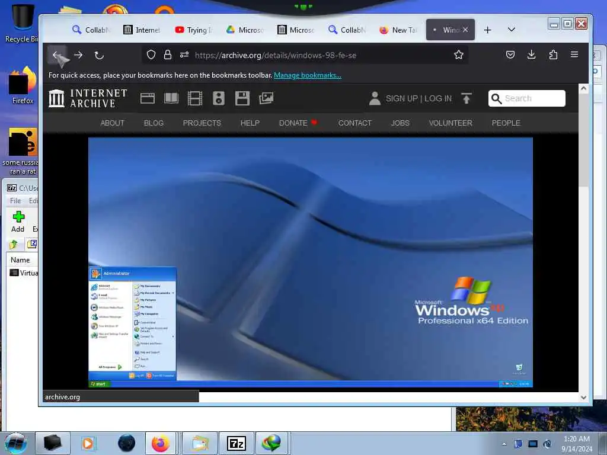The height and width of the screenshot is (455, 607).
Task: Switch to first 'CollabN' tab
Action: (x=91, y=30)
